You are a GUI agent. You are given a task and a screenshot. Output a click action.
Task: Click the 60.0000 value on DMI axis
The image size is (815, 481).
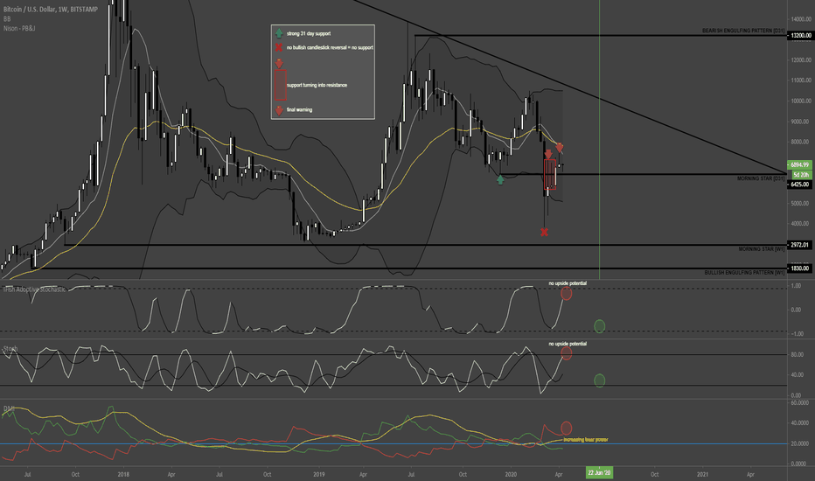click(x=799, y=402)
